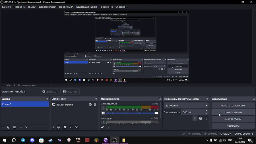Open advanced audio properties gears icon
The width and height of the screenshot is (256, 144).
[x=102, y=127]
